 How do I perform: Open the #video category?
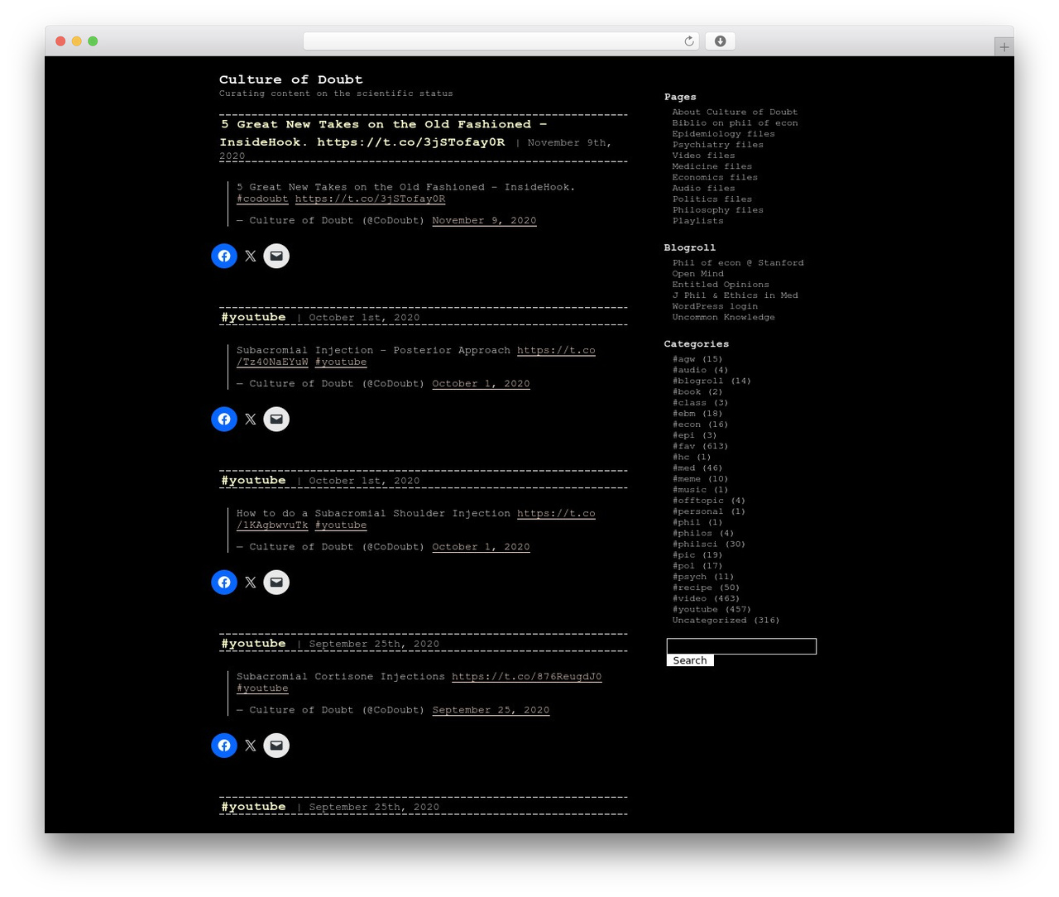pos(689,598)
